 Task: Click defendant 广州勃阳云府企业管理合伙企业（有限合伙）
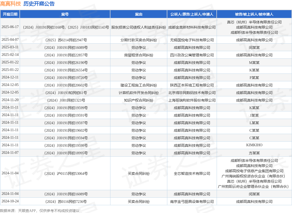[253, 187]
